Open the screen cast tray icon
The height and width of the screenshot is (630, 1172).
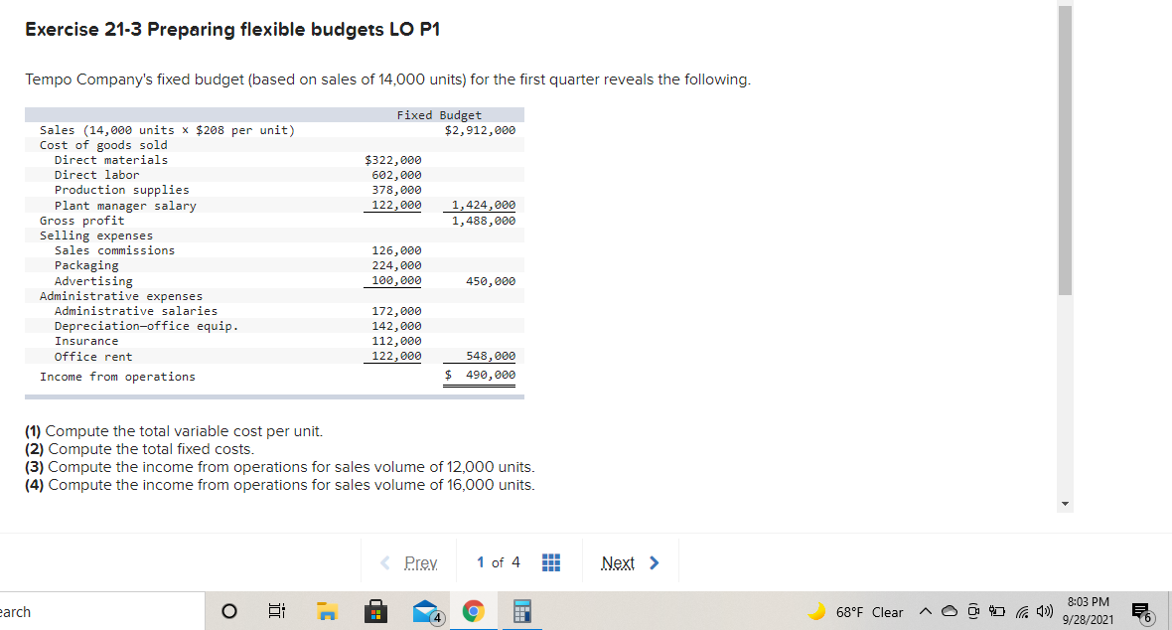(975, 613)
